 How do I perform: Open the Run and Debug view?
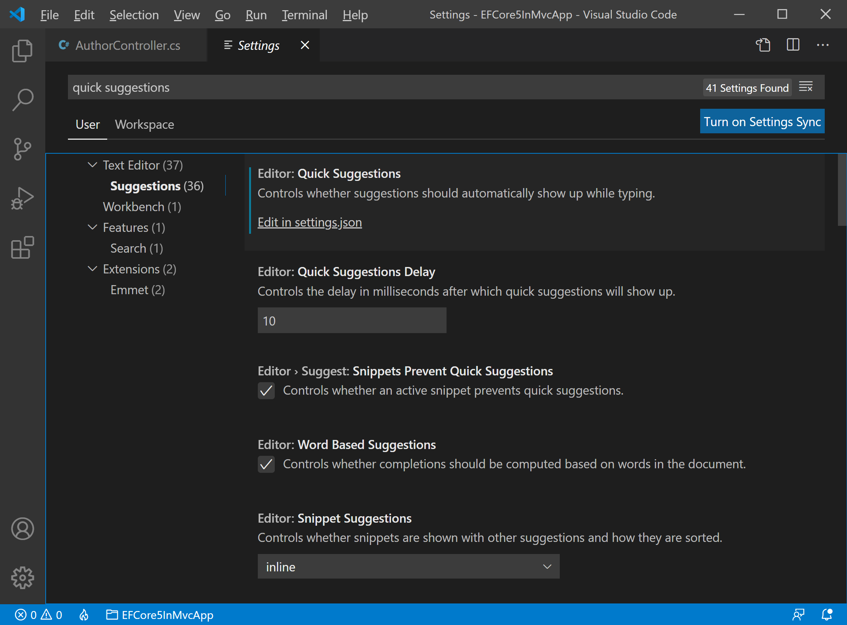[22, 198]
